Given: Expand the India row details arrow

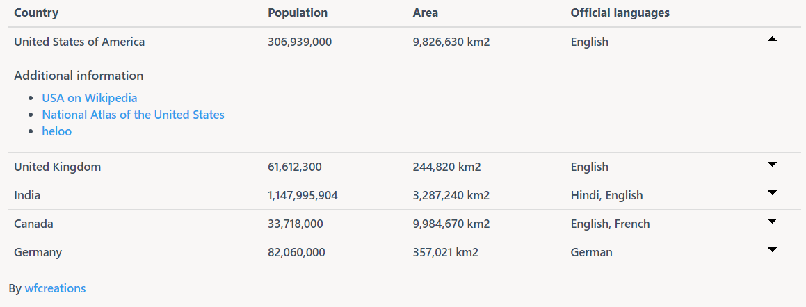Looking at the screenshot, I should click(x=771, y=192).
